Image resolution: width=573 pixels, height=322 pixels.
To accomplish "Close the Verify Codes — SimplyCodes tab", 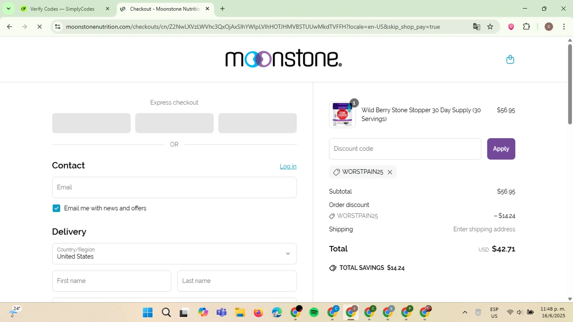I will pyautogui.click(x=107, y=9).
